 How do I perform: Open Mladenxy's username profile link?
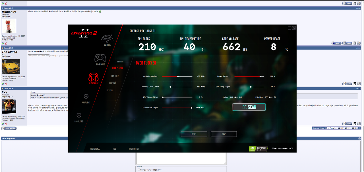coord(9,12)
